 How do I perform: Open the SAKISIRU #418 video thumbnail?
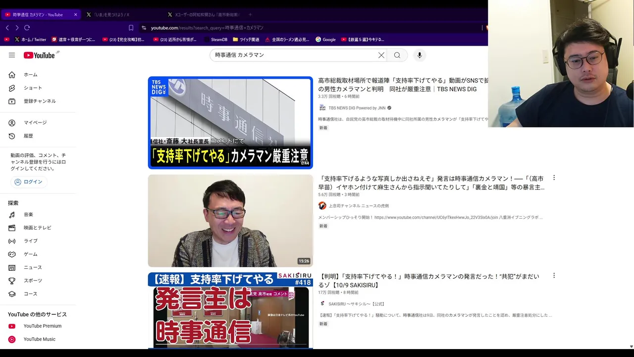230,310
